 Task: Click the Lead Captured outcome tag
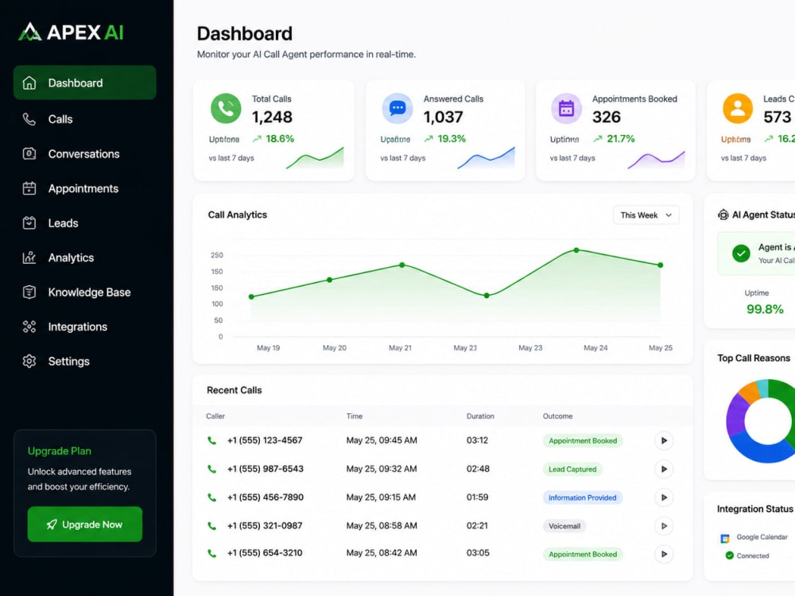click(x=572, y=470)
